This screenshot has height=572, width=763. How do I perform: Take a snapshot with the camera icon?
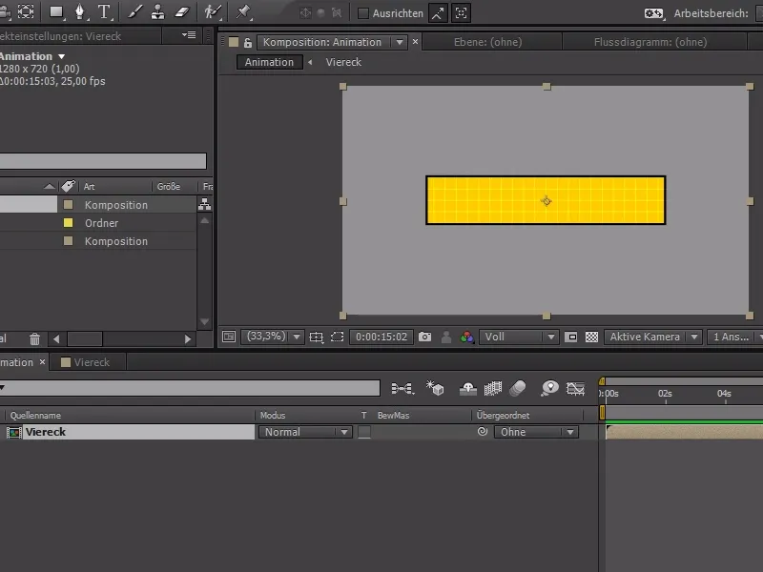click(424, 337)
